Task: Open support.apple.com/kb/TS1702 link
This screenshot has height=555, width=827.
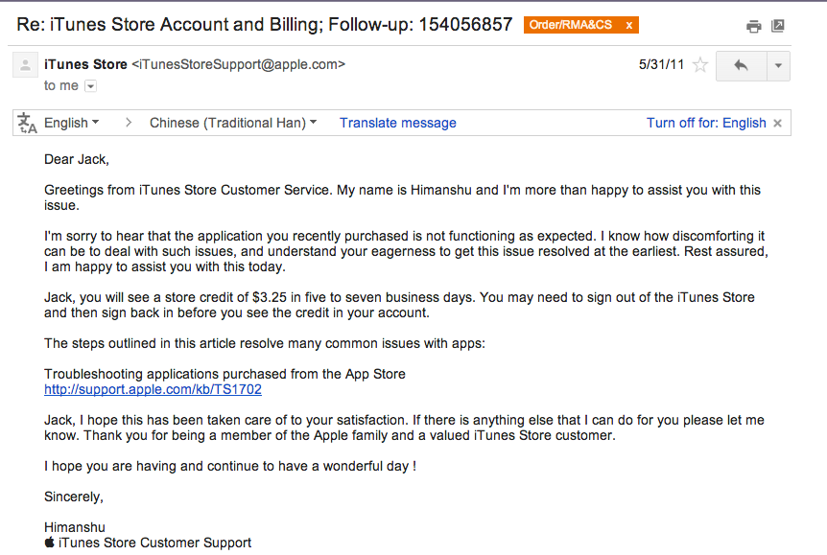Action: click(153, 389)
